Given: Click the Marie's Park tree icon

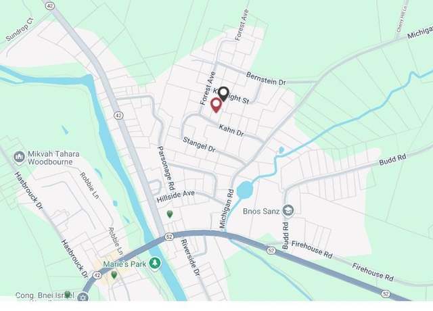Looking at the screenshot, I should 155,263.
